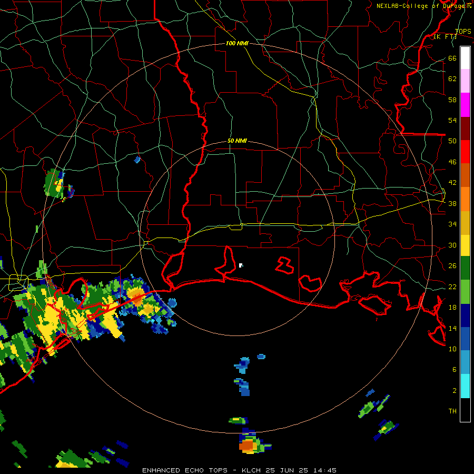The height and width of the screenshot is (474, 474).
Task: Click the white swatch in the tops legend
Action: pyautogui.click(x=465, y=58)
